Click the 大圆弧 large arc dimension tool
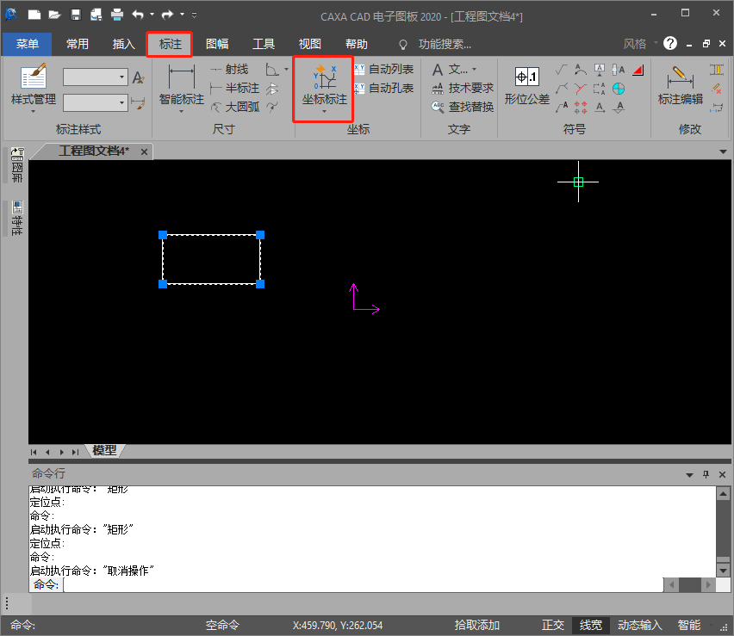Viewport: 734px width, 636px height. (234, 107)
